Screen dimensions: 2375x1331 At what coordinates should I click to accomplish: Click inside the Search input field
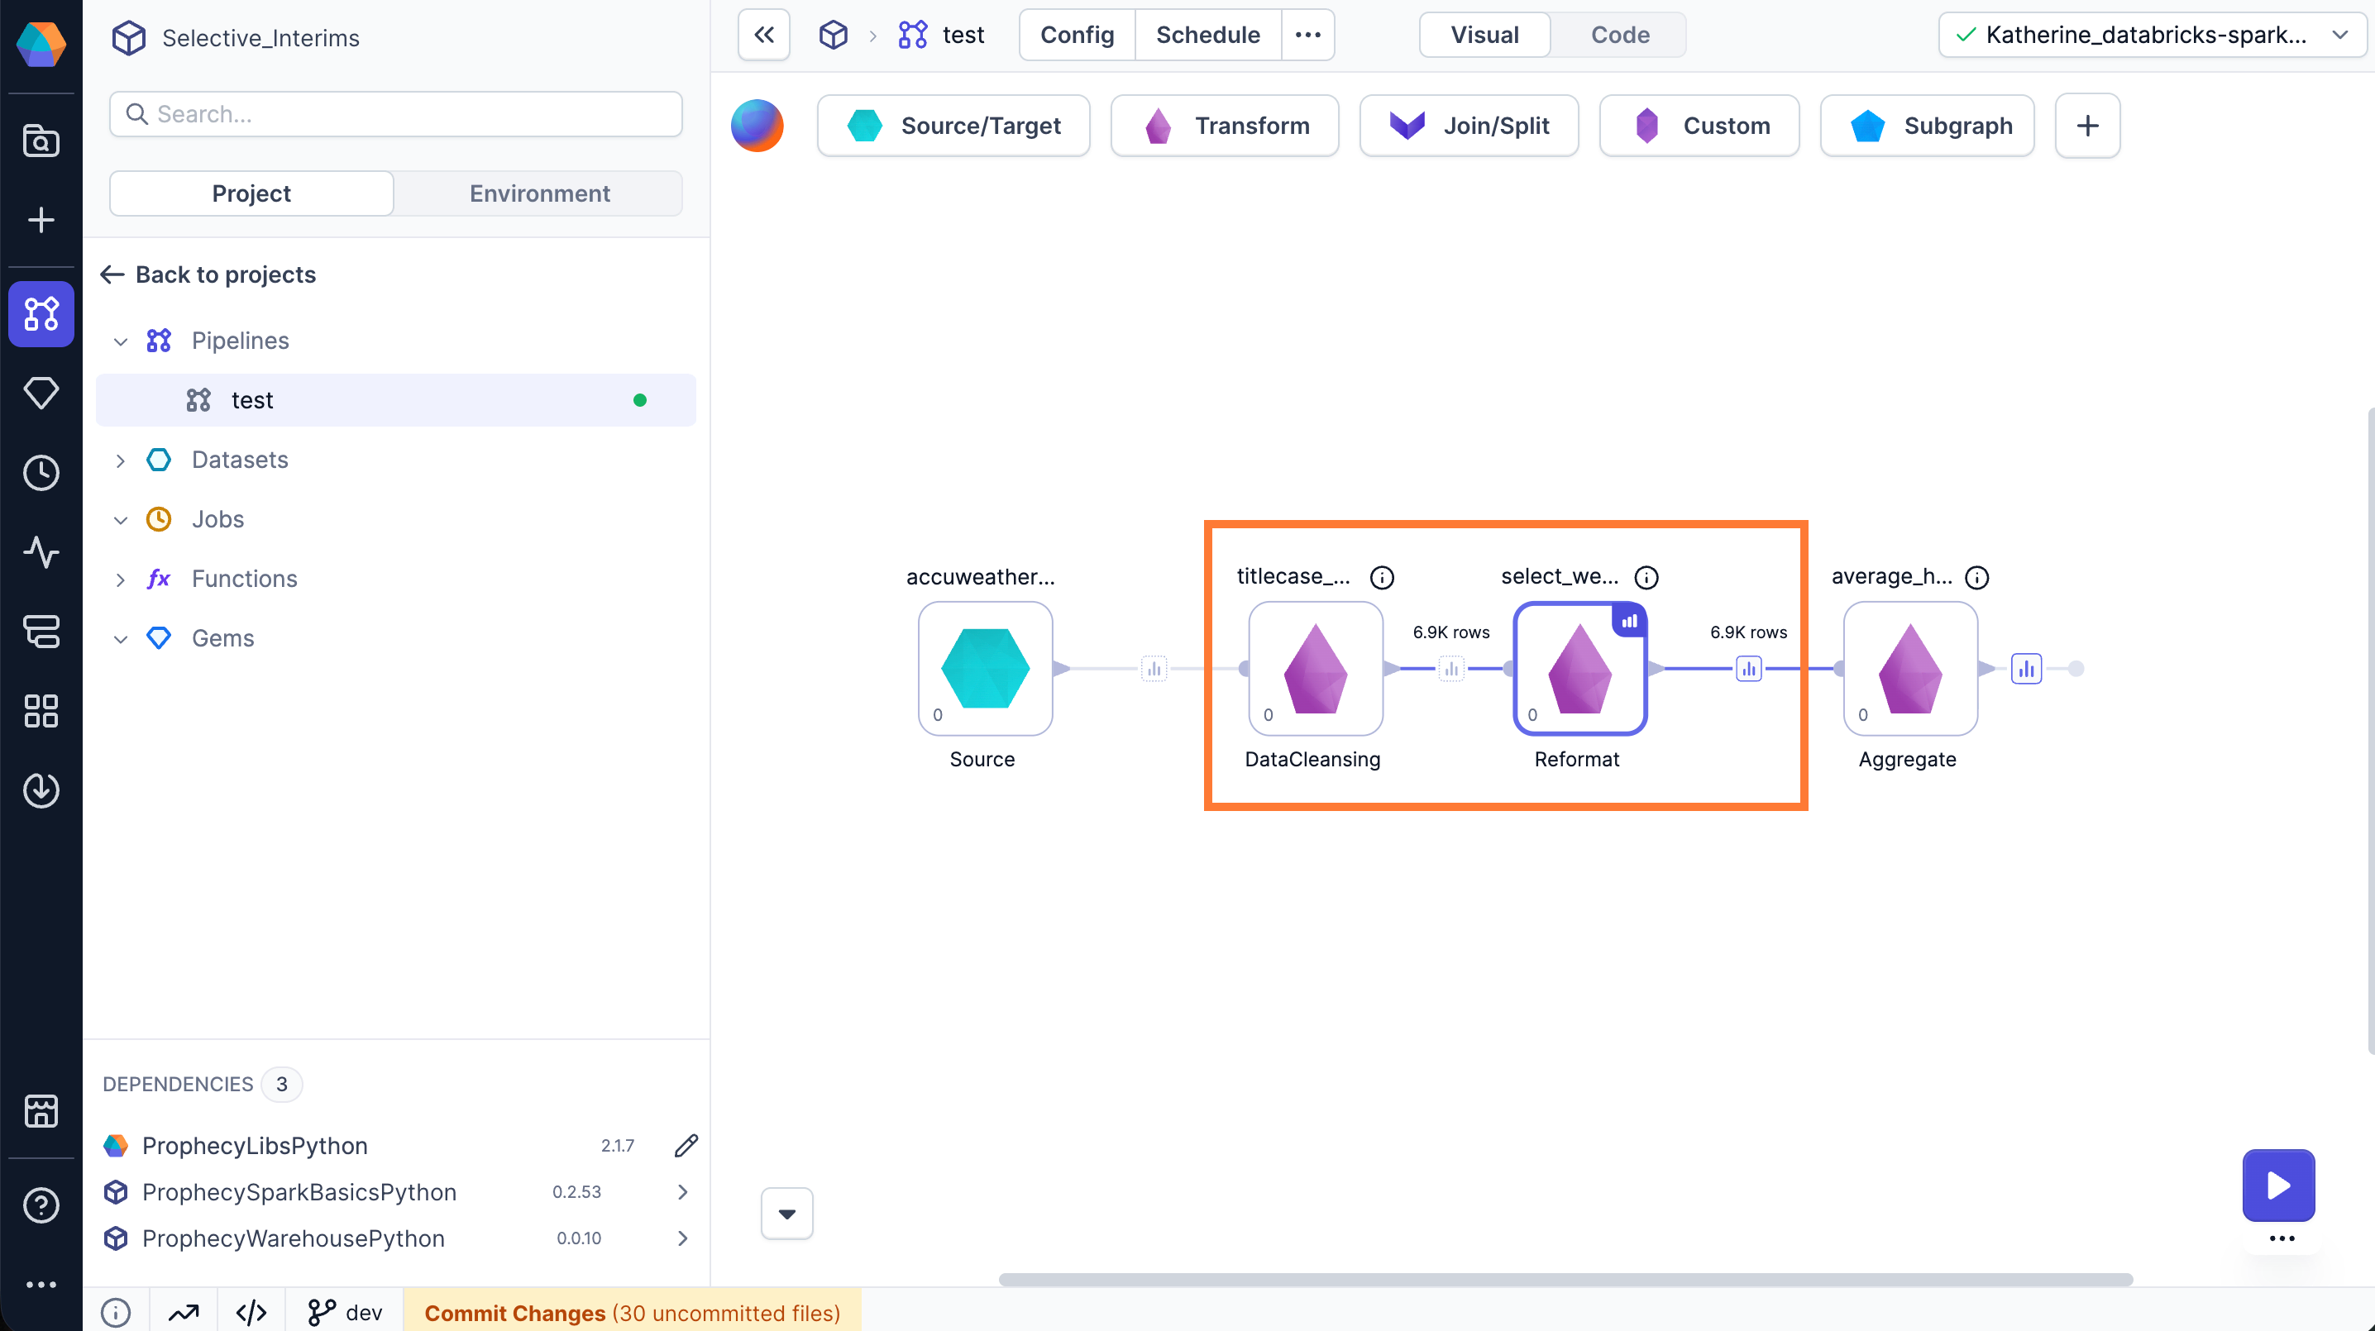[x=395, y=113]
